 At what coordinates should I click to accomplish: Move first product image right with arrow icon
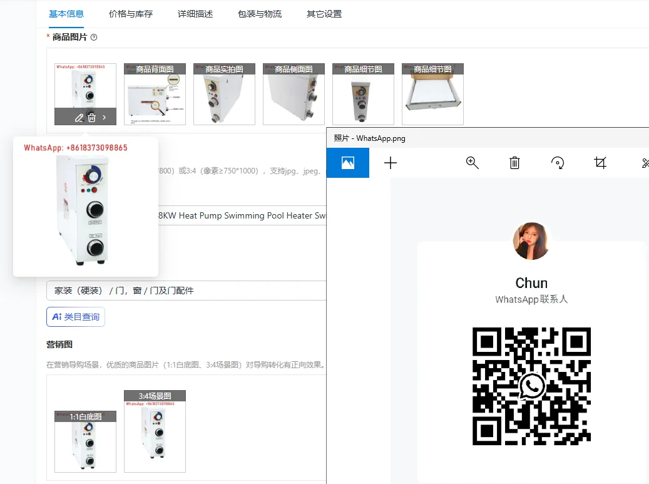[105, 117]
